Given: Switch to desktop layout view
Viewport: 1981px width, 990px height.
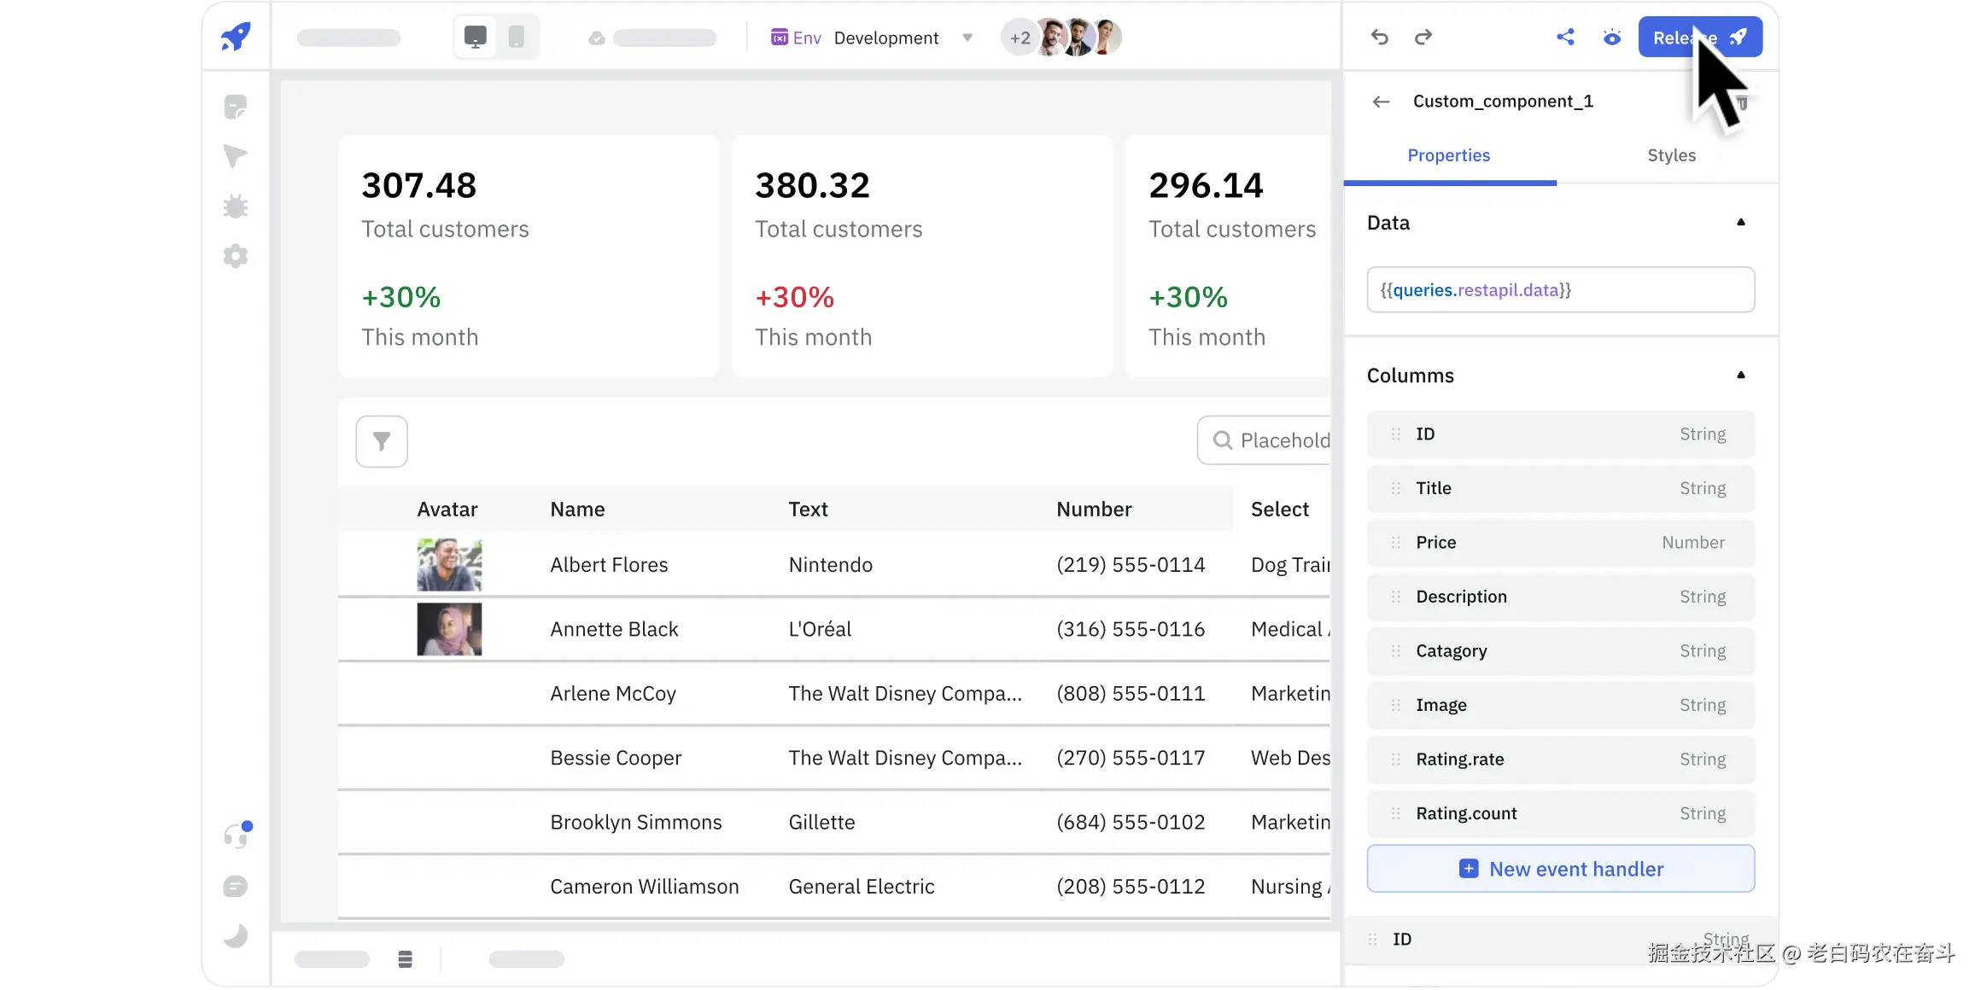Looking at the screenshot, I should (476, 37).
